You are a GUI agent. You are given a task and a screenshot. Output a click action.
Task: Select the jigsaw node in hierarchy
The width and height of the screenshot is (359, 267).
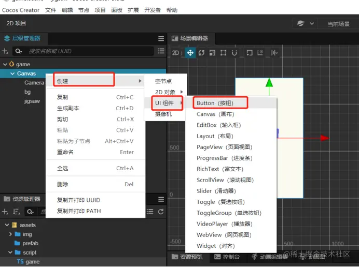(x=32, y=101)
